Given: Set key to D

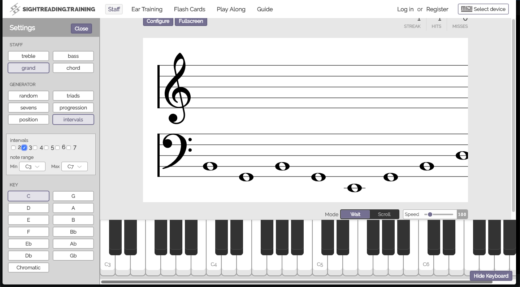Looking at the screenshot, I should [29, 208].
